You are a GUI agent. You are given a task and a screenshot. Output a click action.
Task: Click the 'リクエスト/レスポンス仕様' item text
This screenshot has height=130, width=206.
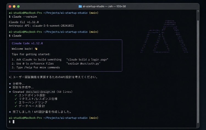(38, 99)
